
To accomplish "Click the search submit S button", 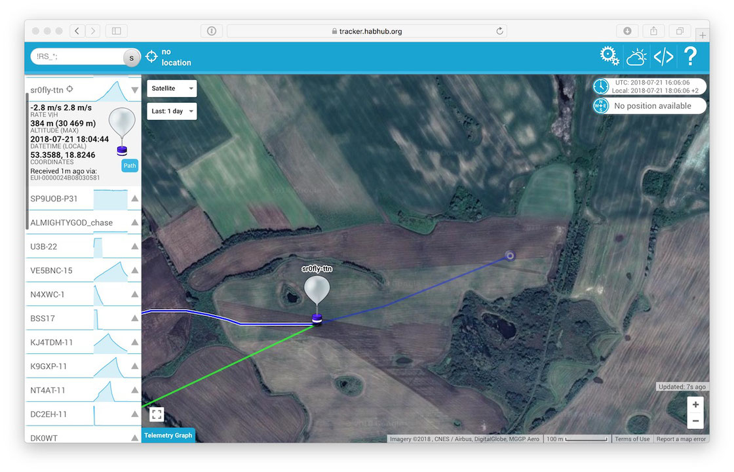I will 132,58.
